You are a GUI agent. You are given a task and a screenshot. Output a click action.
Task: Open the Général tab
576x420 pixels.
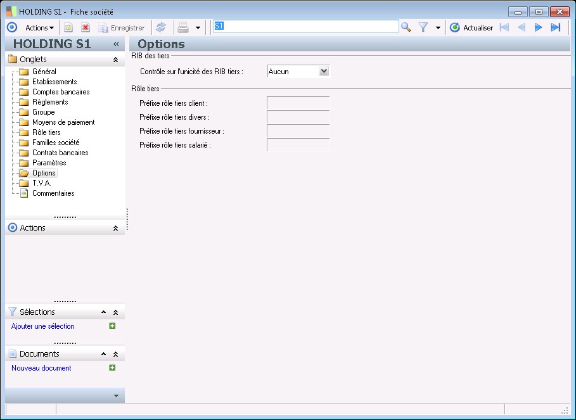coord(44,72)
